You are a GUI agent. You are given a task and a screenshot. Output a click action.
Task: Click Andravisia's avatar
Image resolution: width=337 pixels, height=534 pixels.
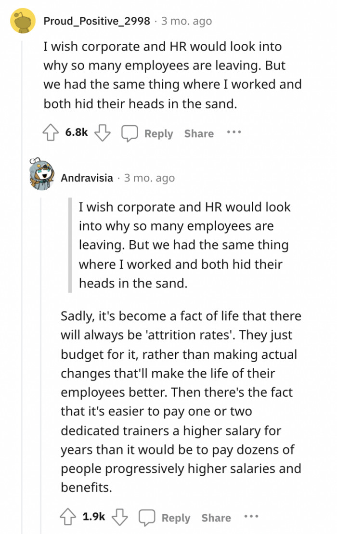(x=43, y=176)
